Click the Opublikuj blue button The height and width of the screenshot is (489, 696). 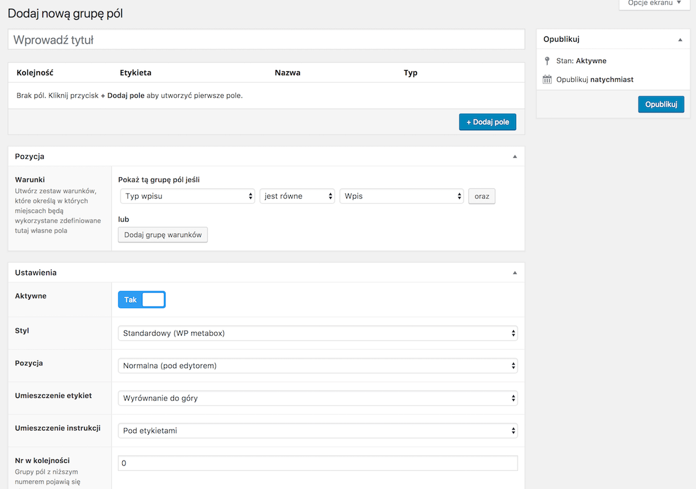click(661, 104)
